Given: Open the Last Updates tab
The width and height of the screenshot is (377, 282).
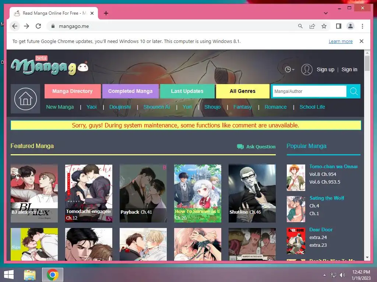Looking at the screenshot, I should point(187,91).
